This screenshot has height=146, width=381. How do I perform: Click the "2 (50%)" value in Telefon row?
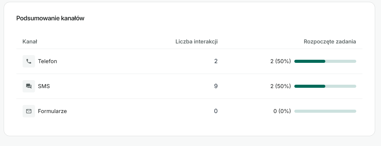pyautogui.click(x=280, y=61)
